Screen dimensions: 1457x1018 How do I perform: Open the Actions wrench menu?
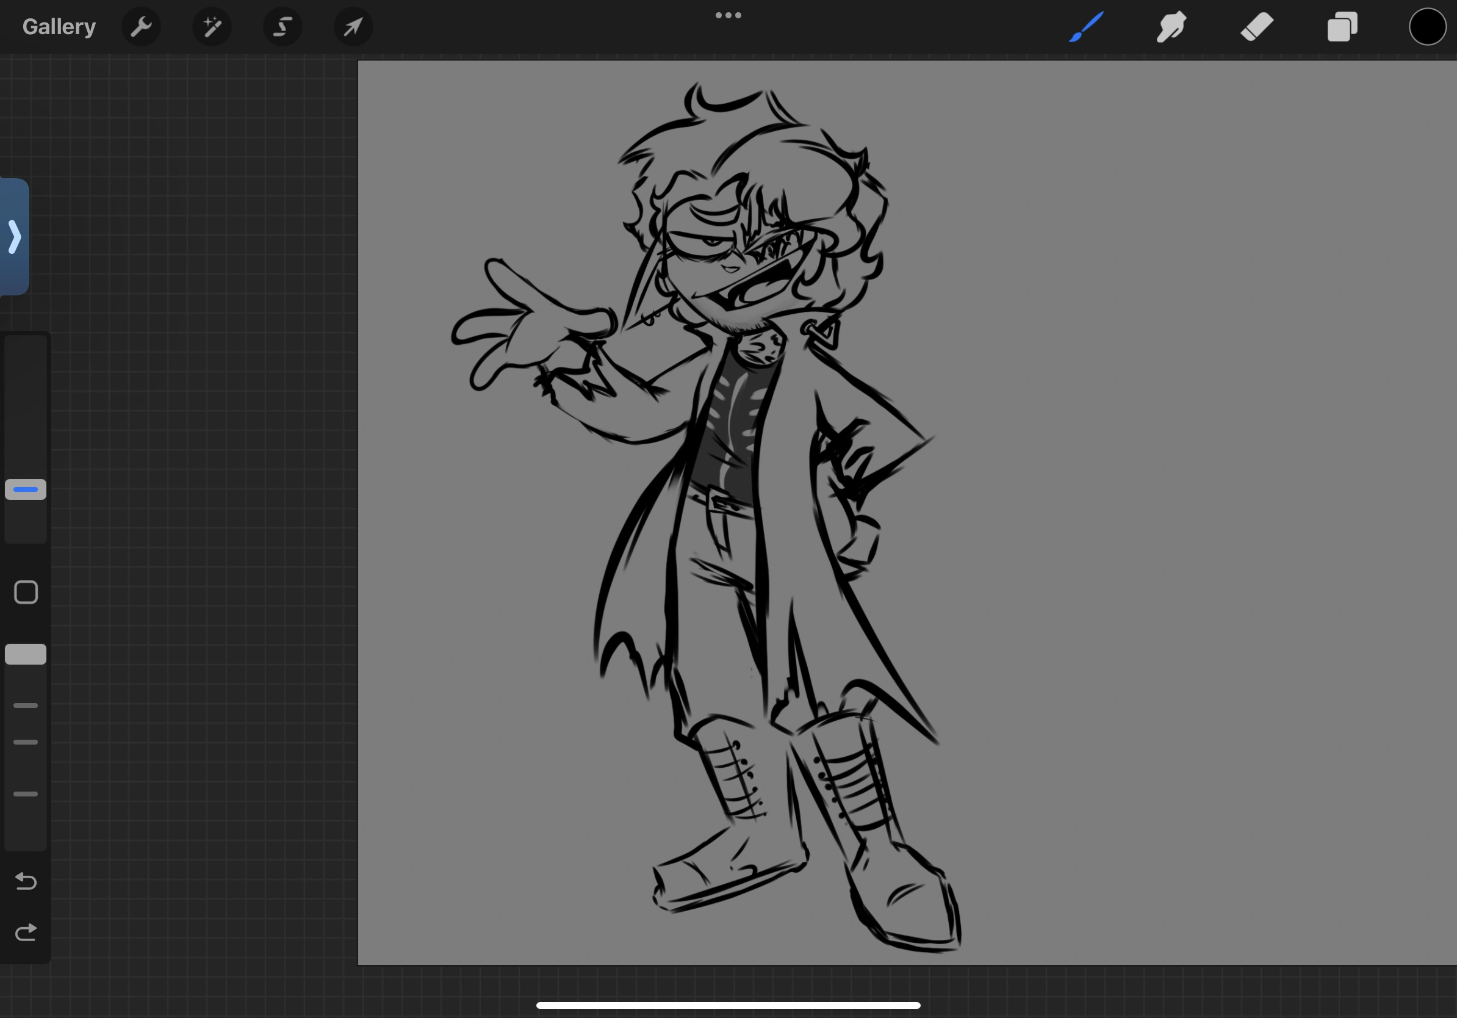click(141, 27)
